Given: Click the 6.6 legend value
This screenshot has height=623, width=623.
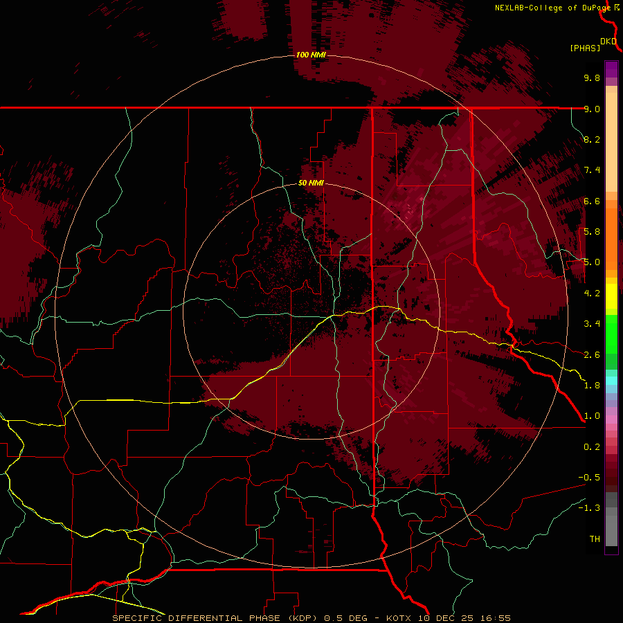Looking at the screenshot, I should pos(592,201).
